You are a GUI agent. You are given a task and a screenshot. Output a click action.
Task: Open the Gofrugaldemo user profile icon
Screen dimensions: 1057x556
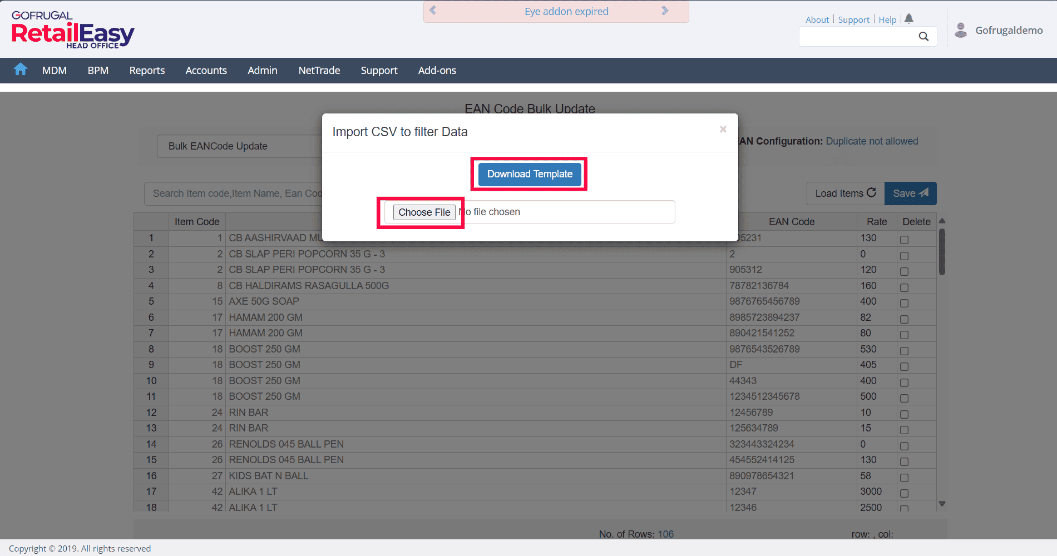tap(961, 30)
